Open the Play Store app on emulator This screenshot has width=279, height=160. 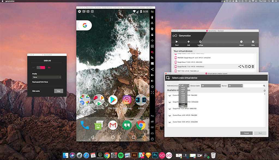113,100
